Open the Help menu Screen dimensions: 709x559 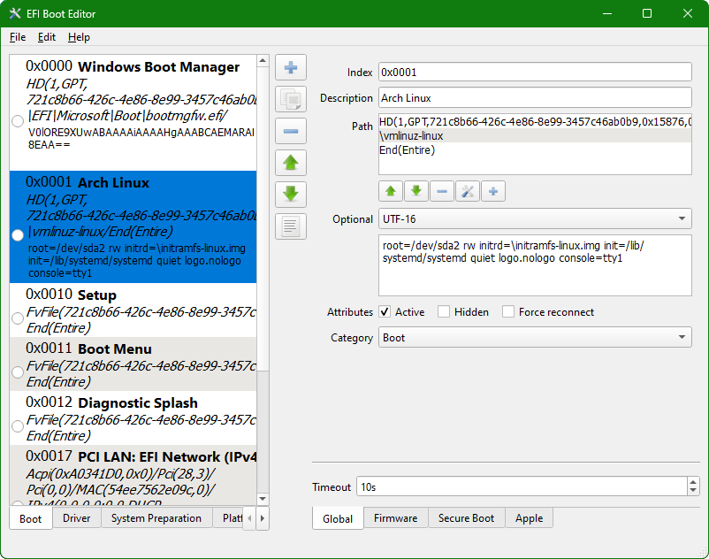tap(80, 37)
